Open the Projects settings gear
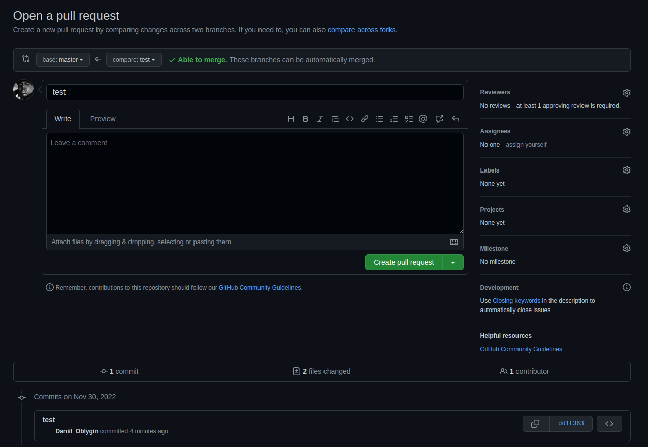 [627, 209]
